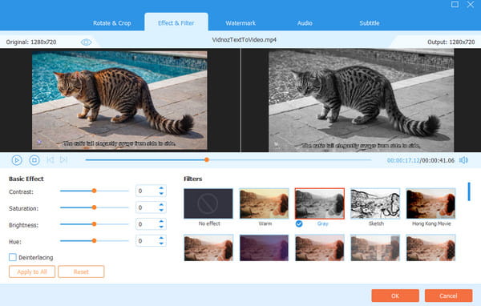Confirm with the OK button
Viewport: 481px width, 306px height.
395,296
